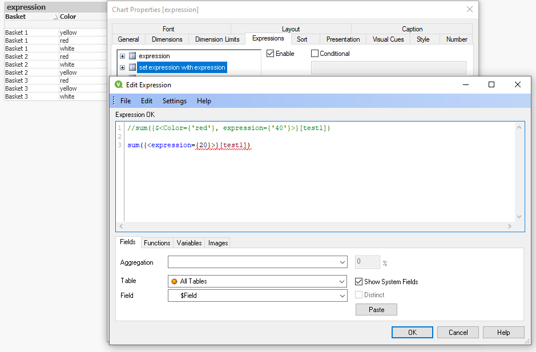Click the orange All Tables indicator icon

174,281
